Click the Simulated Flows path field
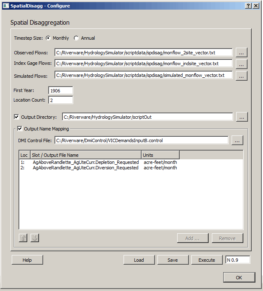This screenshot has height=291, width=263. [144, 75]
